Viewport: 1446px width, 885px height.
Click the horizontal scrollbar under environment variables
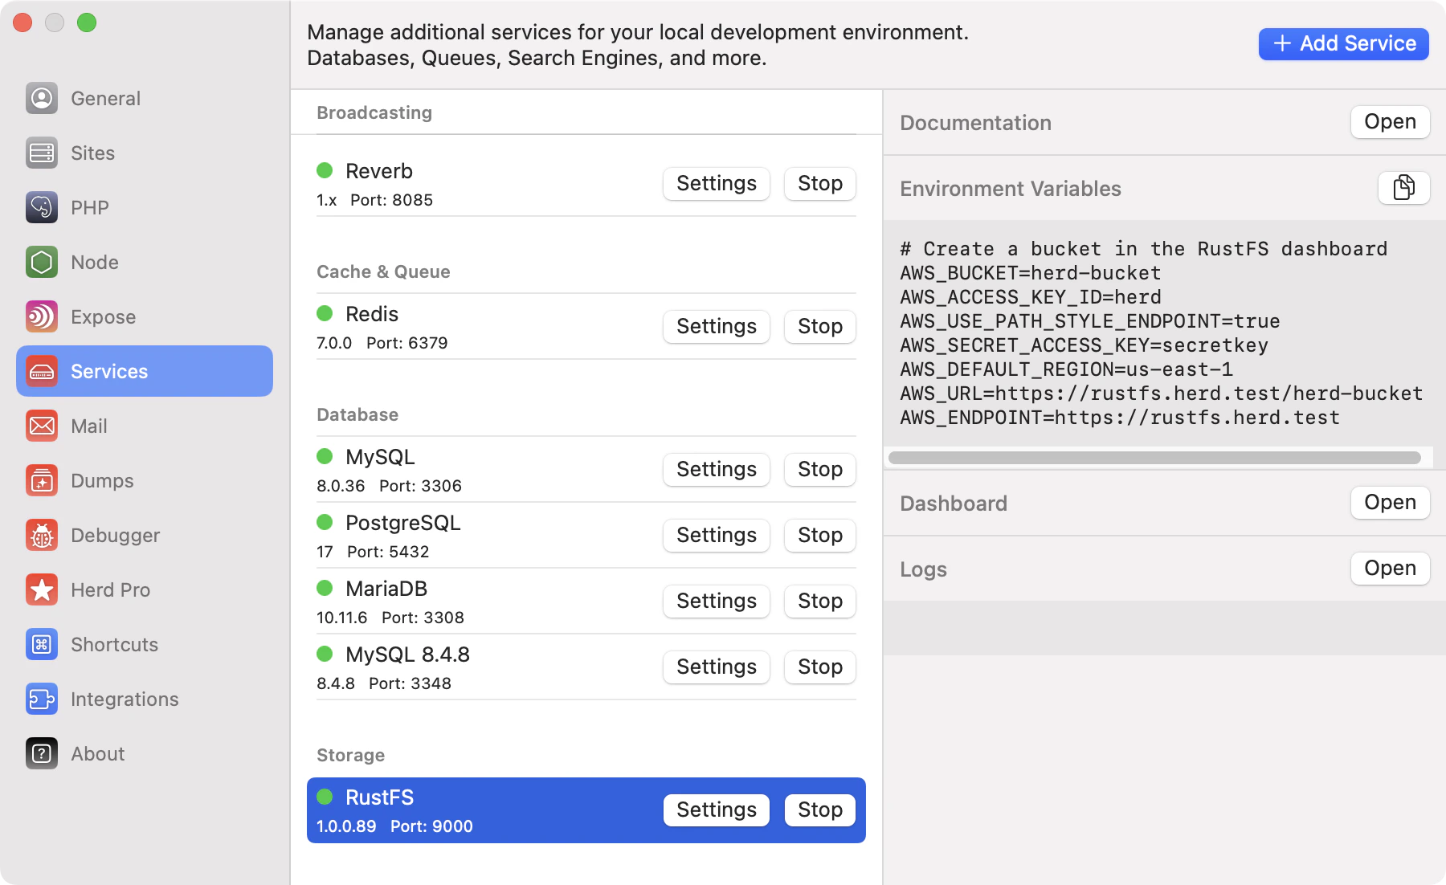[x=1155, y=456]
